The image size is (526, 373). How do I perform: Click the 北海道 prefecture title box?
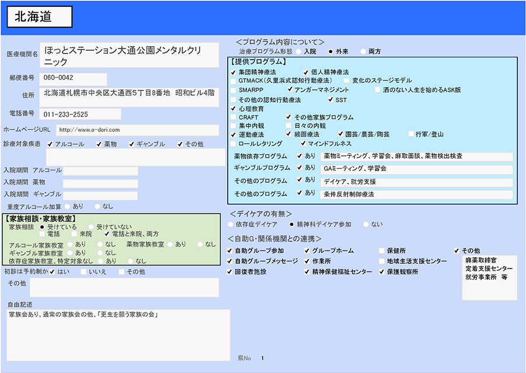pos(40,17)
